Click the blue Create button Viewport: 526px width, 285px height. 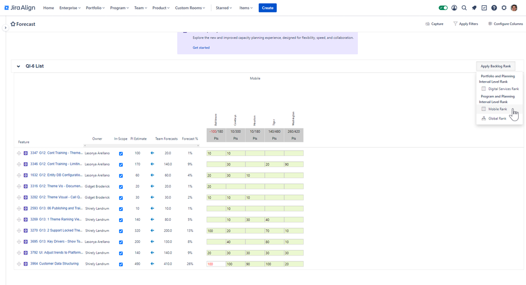click(x=267, y=8)
